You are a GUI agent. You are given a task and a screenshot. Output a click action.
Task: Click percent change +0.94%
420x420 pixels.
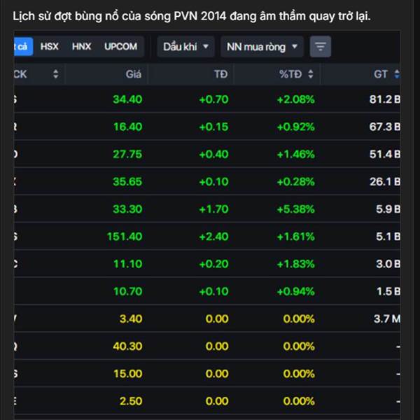point(295,291)
